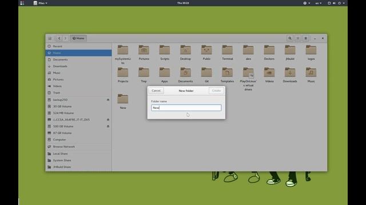The width and height of the screenshot is (366, 205).
Task: Click the Home path bar button
Action: point(78,38)
